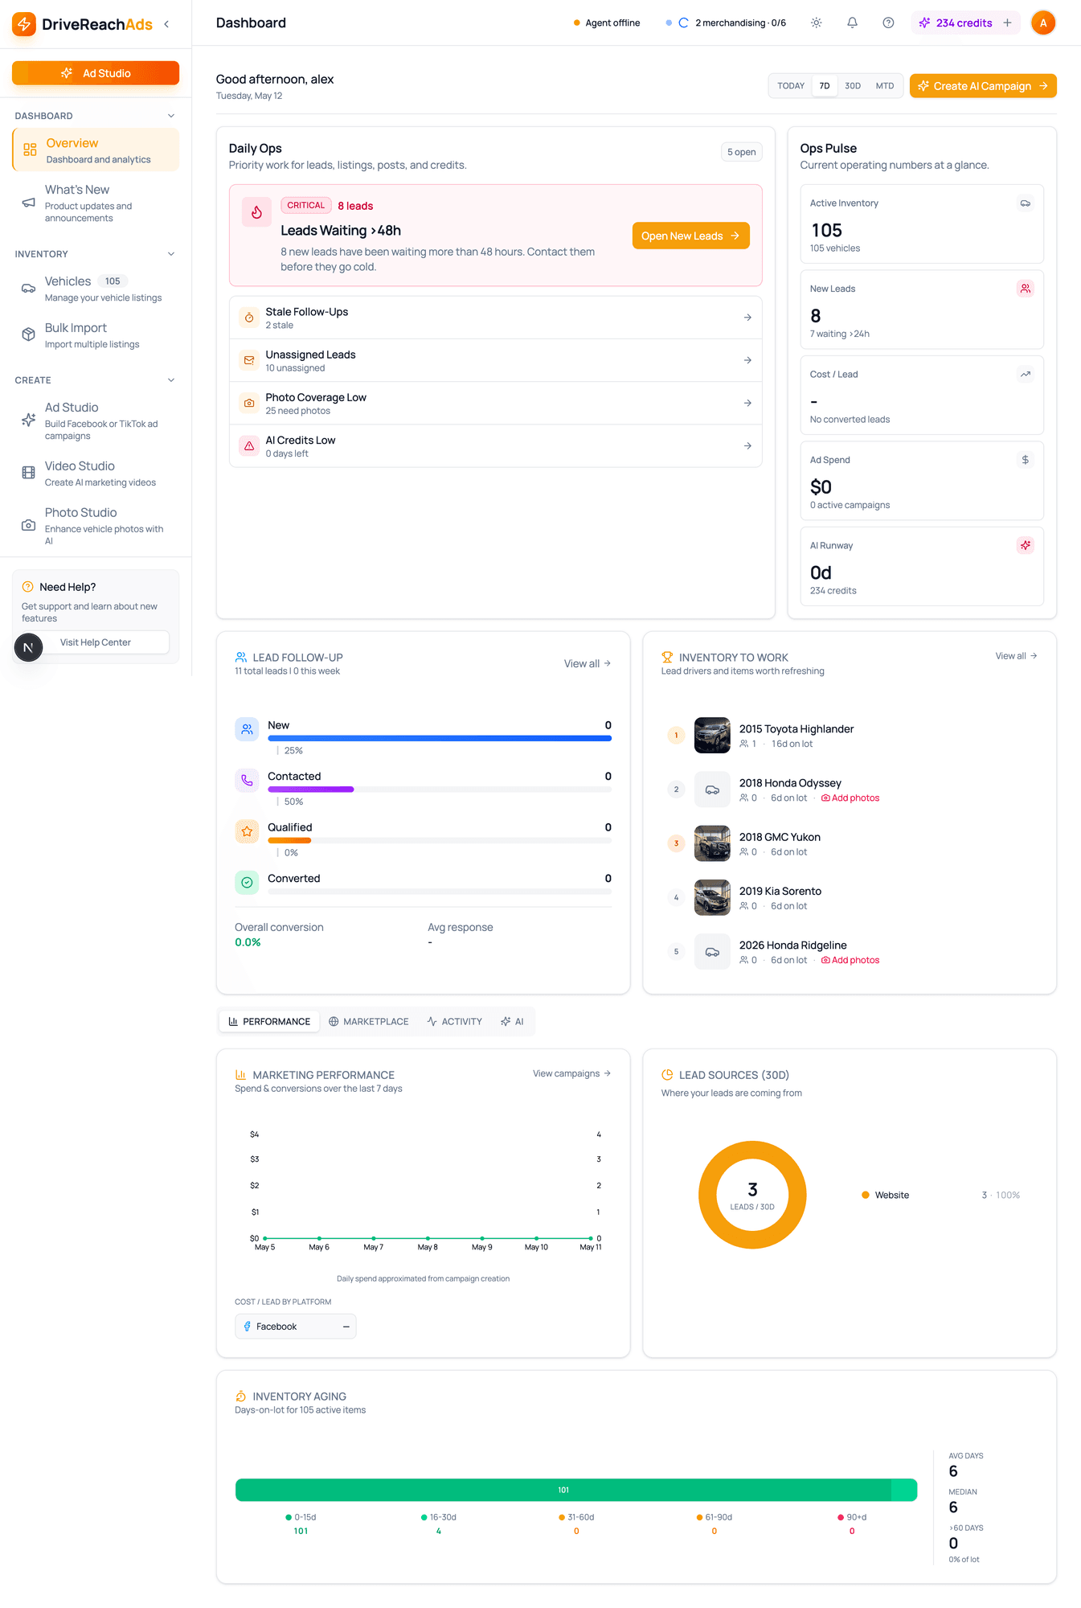Open the 2018 GMC Yukon thumbnail
The height and width of the screenshot is (1608, 1081).
tap(712, 843)
